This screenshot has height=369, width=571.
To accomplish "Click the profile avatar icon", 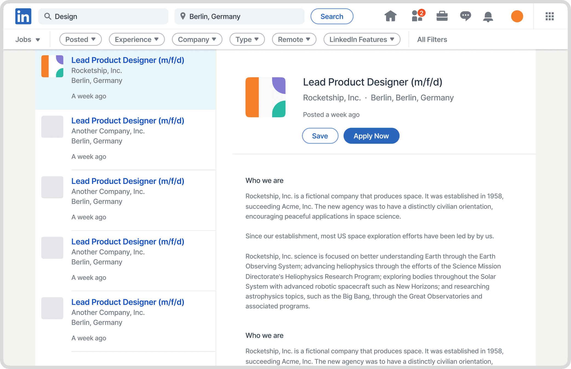I will pyautogui.click(x=517, y=17).
